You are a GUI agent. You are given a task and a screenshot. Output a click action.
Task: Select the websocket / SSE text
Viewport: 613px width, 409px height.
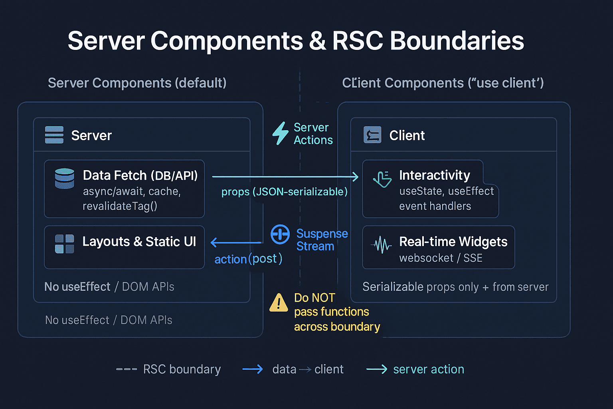(x=441, y=258)
